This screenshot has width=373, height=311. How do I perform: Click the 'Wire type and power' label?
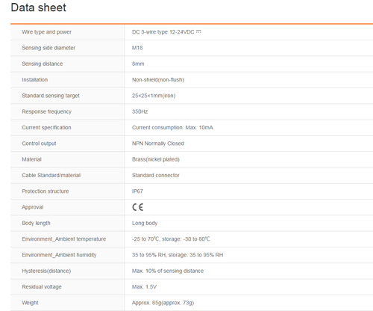tap(46, 32)
